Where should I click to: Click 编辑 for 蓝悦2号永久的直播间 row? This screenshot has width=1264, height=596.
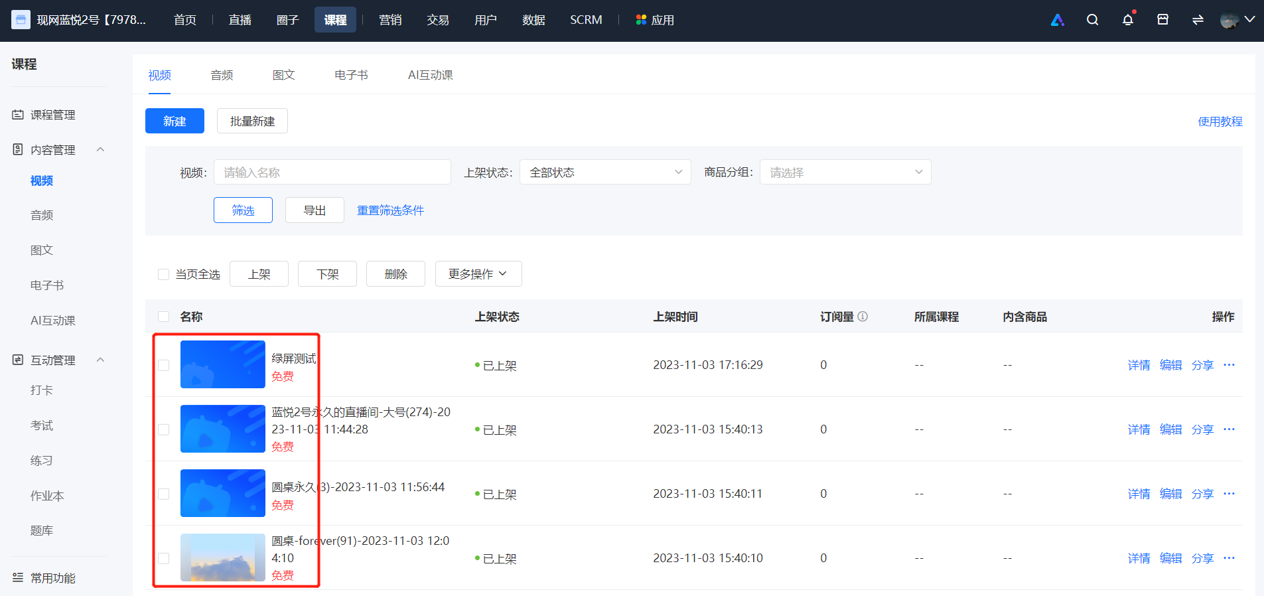[1171, 429]
